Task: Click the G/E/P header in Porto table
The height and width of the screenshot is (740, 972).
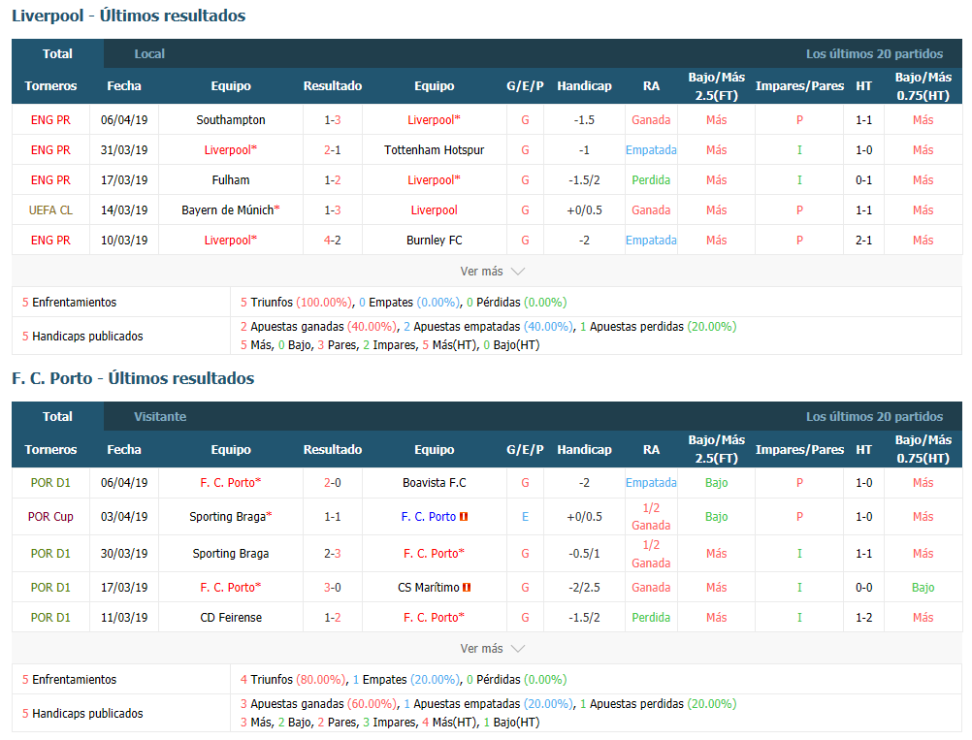Action: point(525,450)
